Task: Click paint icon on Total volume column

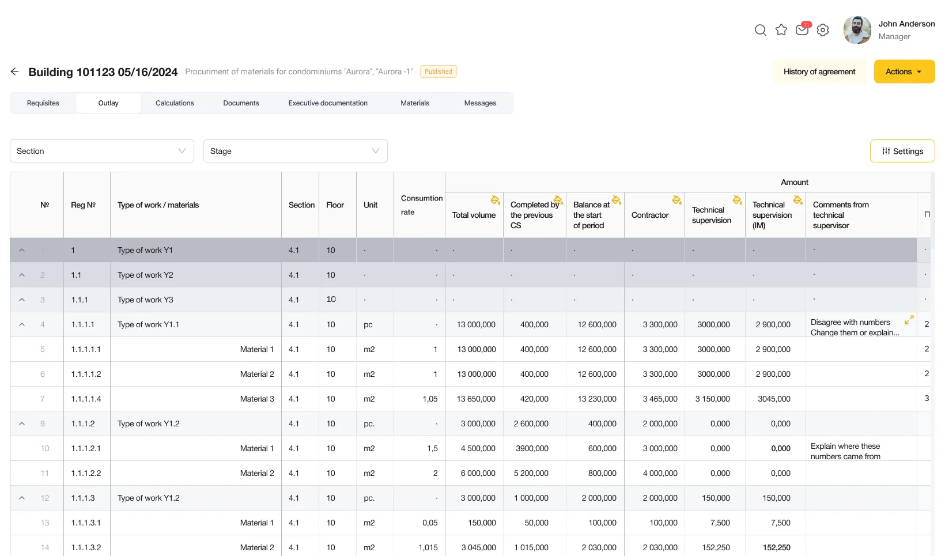Action: click(x=495, y=200)
